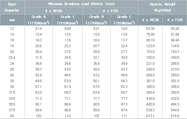
Task: Select the 4 x WS36 breaking load subheader
Action: tap(54, 11)
